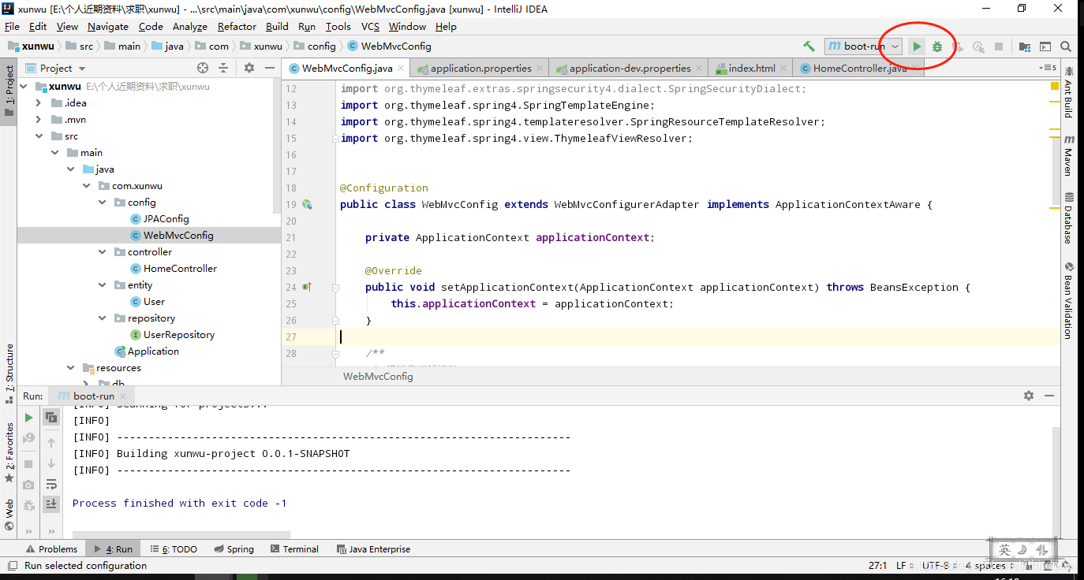Open the Spring tool window
Viewport: 1084px width, 580px height.
pos(233,549)
